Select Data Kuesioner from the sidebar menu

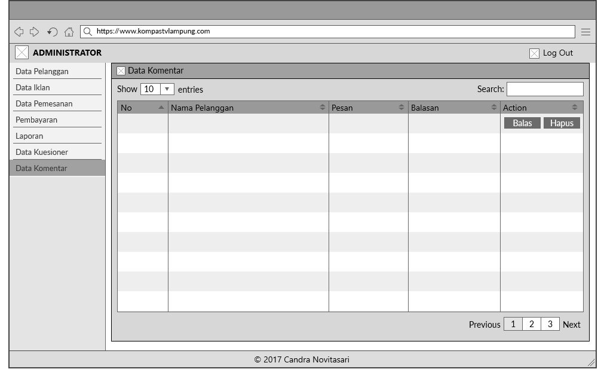point(42,152)
